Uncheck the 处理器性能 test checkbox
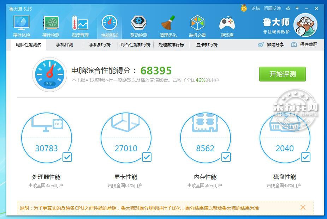 coord(67,157)
